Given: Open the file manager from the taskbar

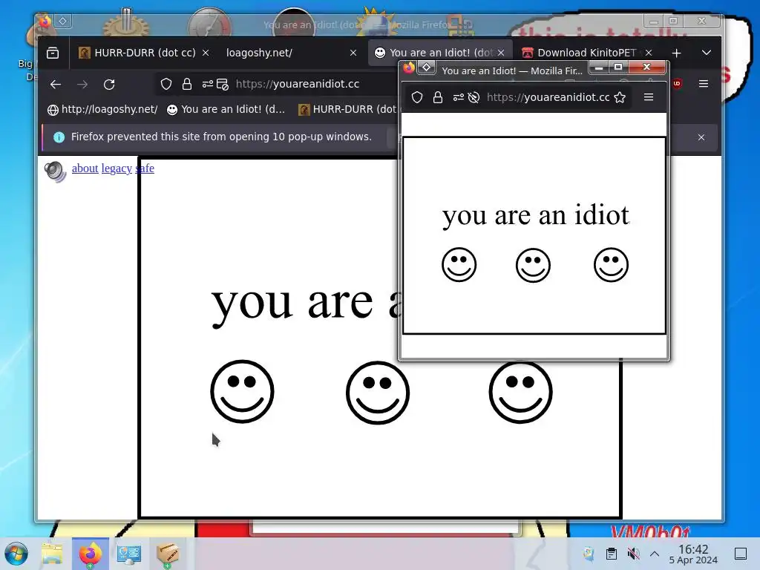Looking at the screenshot, I should pos(52,554).
